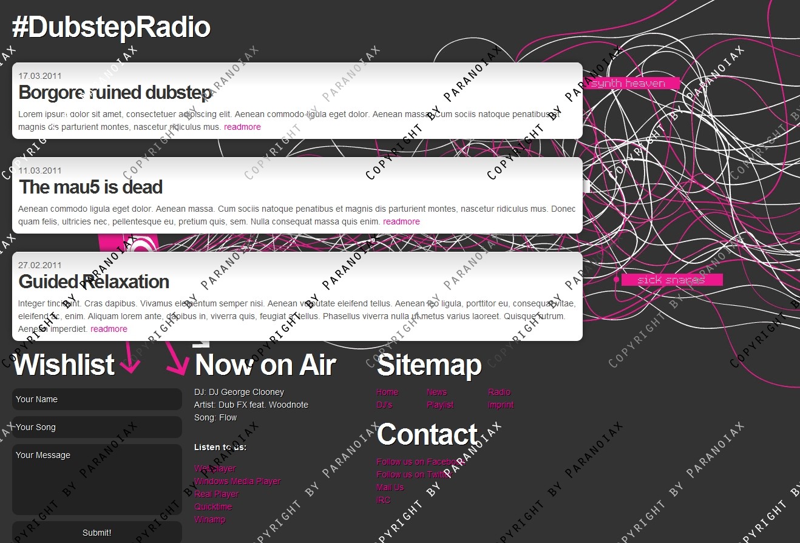Select 'Artist: Dub FX feat. Woodnote' text
The image size is (800, 543).
[251, 405]
